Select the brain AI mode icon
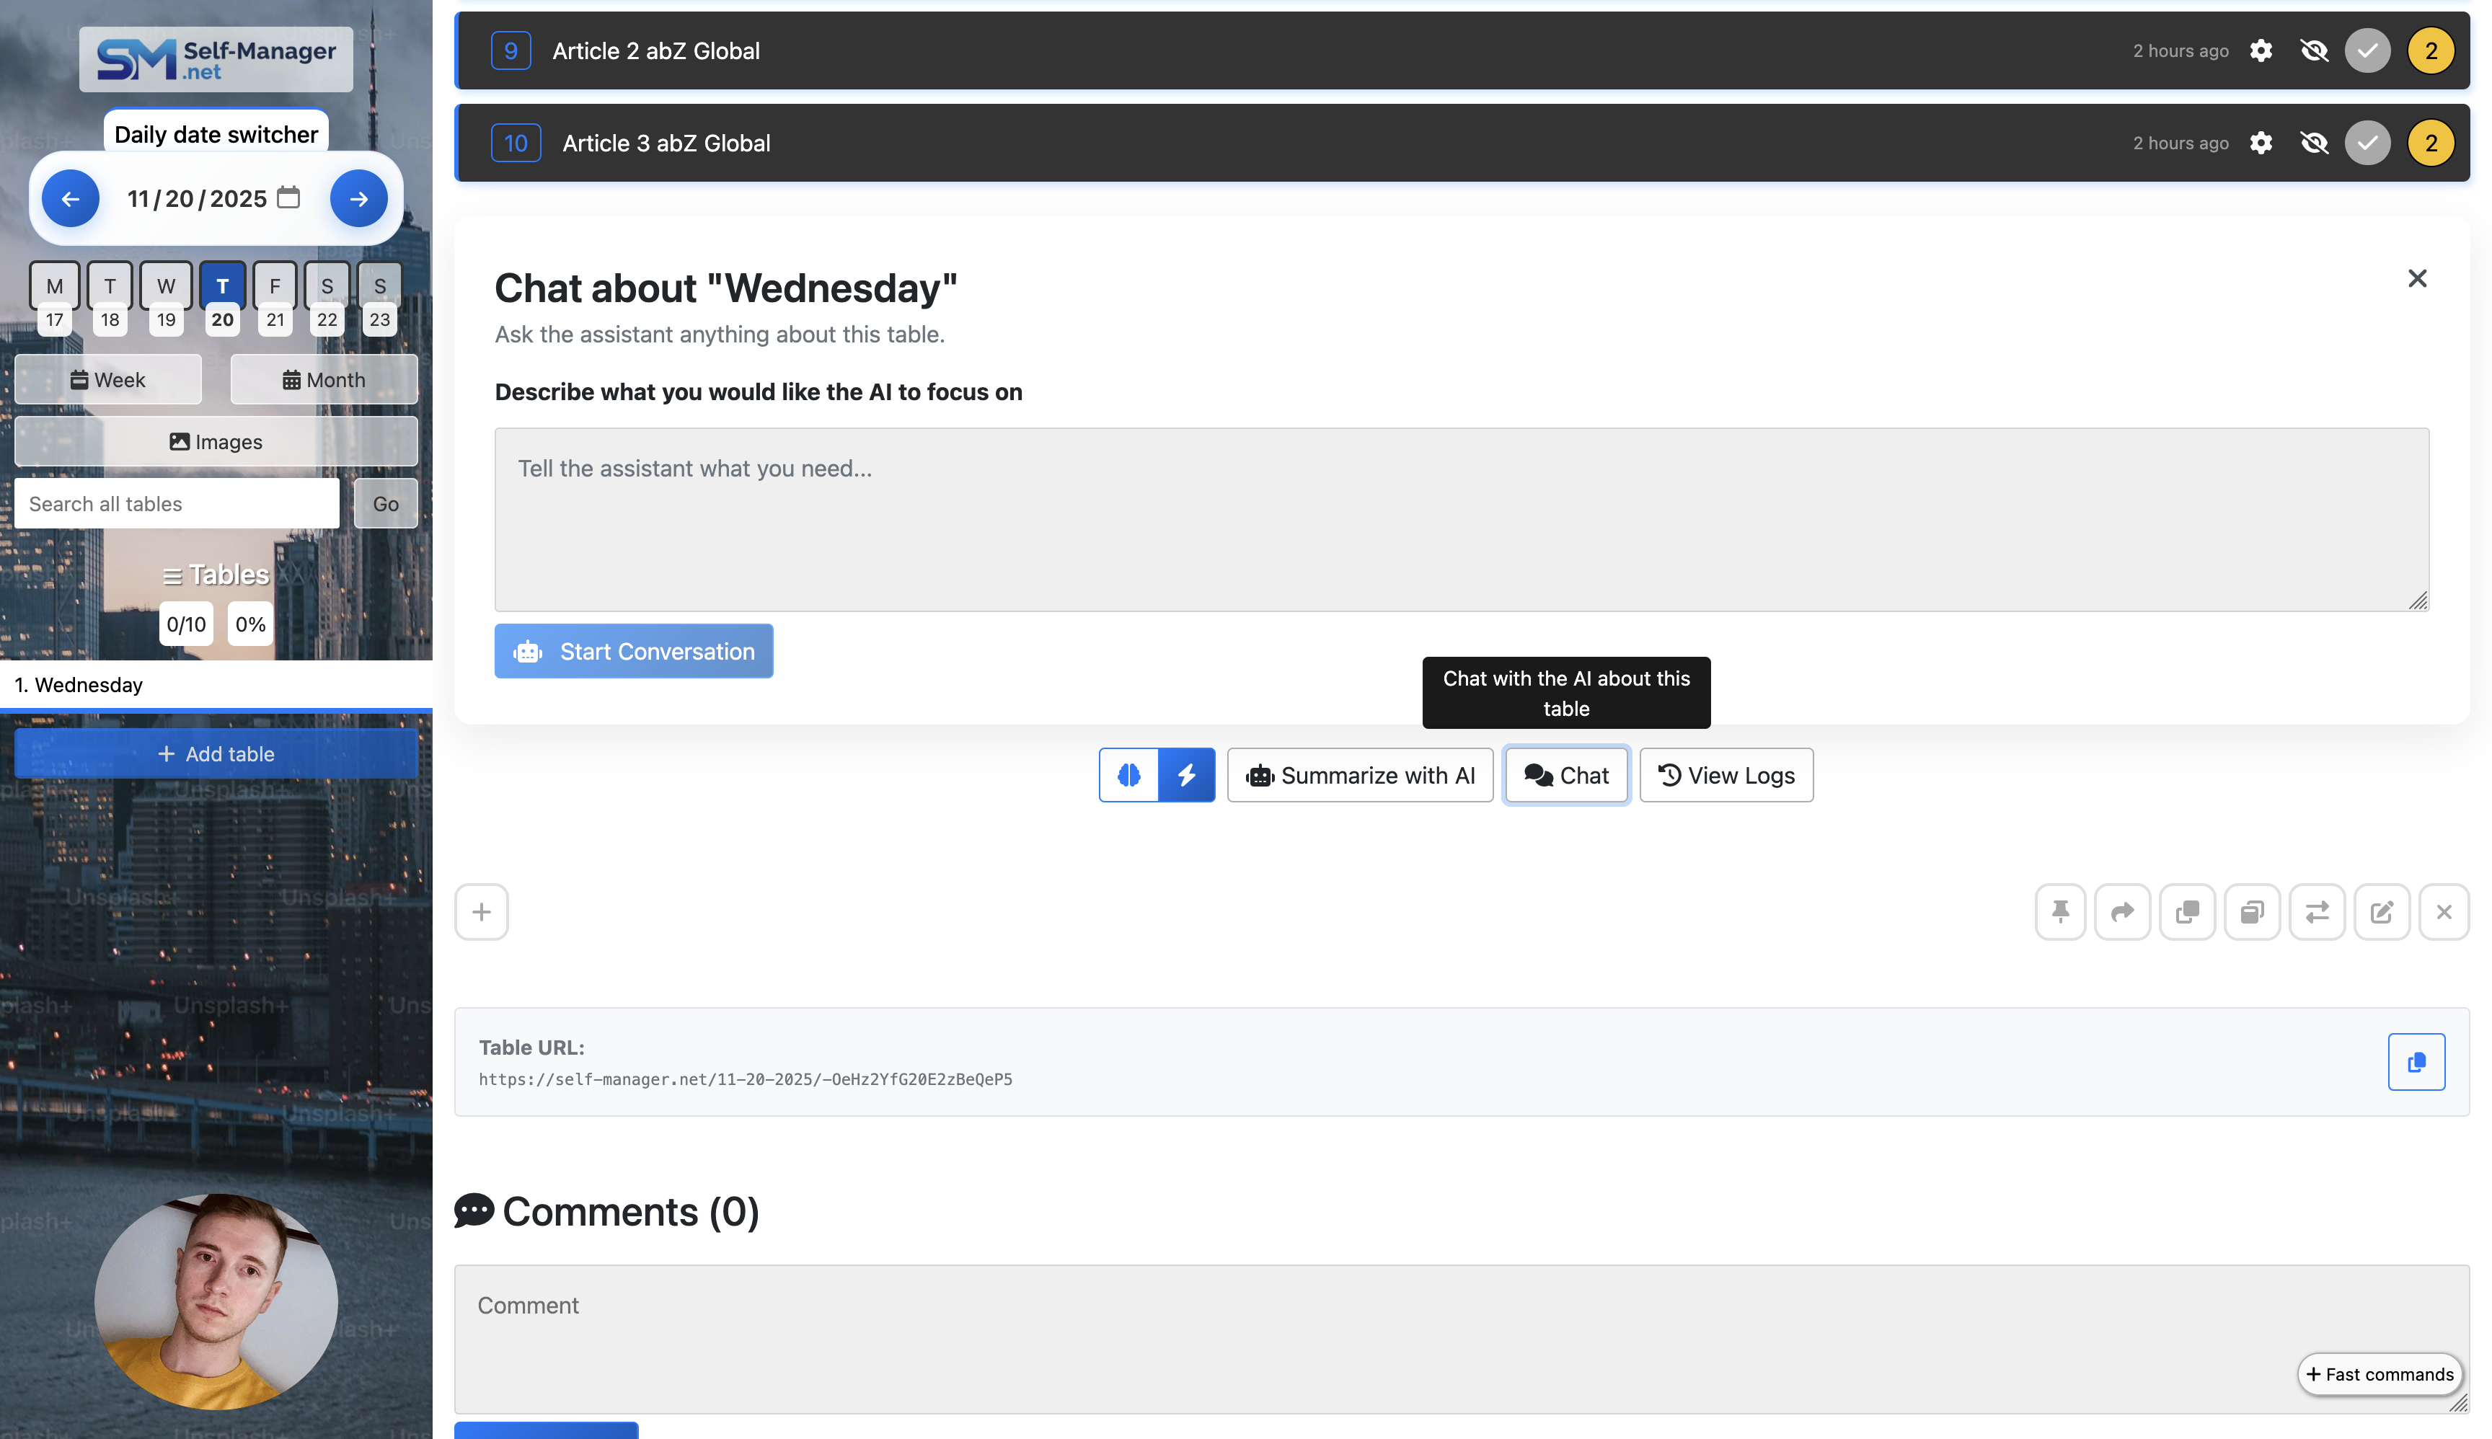The height and width of the screenshot is (1439, 2492). pyautogui.click(x=1129, y=775)
